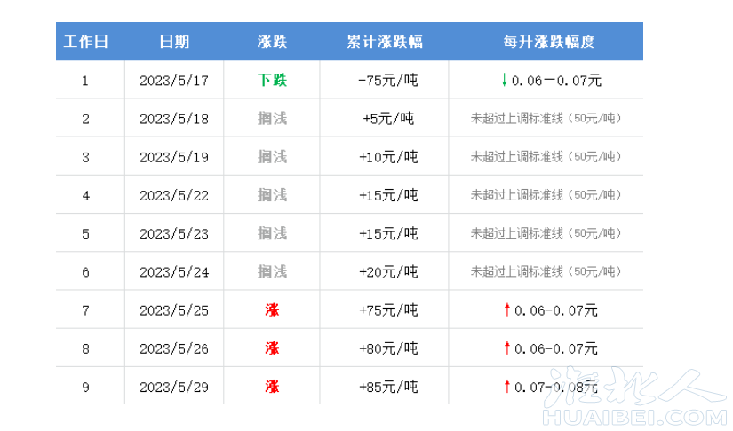
Task: Click the green 下跌 status text
Action: [x=272, y=81]
